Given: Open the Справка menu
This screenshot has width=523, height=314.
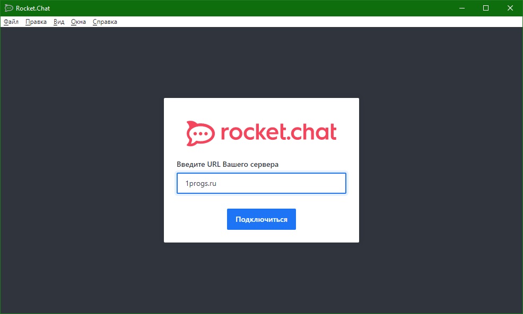Looking at the screenshot, I should click(104, 22).
